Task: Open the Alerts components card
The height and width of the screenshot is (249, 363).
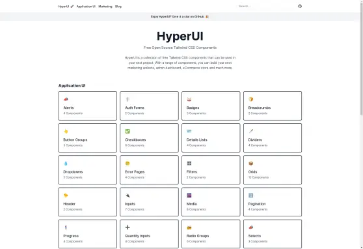Action: click(88, 106)
